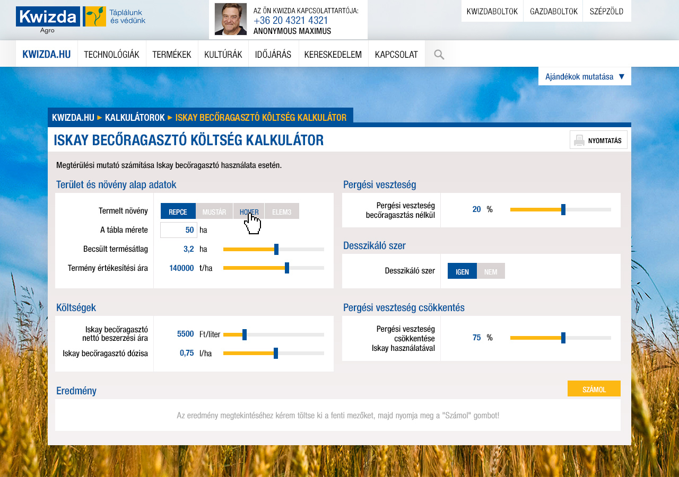This screenshot has height=477, width=679.
Task: Click the value 0,75 dose
Action: tap(187, 353)
